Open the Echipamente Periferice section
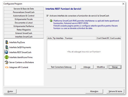The image size is (128, 97). coord(24,26)
